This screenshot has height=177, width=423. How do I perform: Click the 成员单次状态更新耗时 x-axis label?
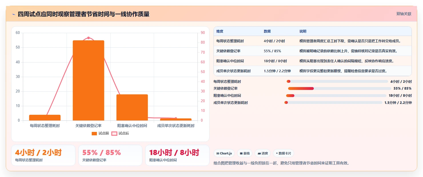(x=176, y=126)
